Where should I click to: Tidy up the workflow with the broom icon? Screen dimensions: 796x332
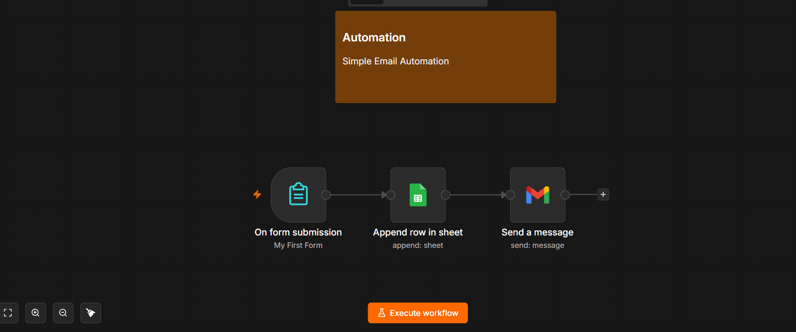91,313
